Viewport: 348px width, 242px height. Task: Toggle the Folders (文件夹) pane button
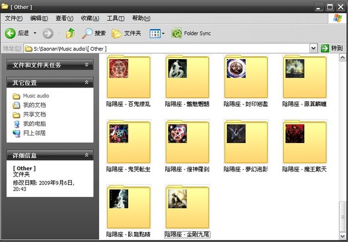tap(126, 34)
